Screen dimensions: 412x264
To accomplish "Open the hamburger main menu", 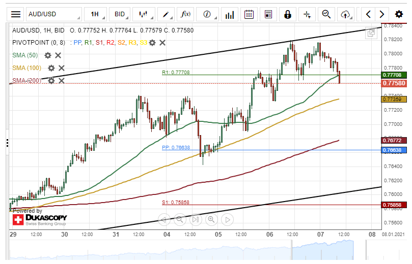I will [16, 14].
